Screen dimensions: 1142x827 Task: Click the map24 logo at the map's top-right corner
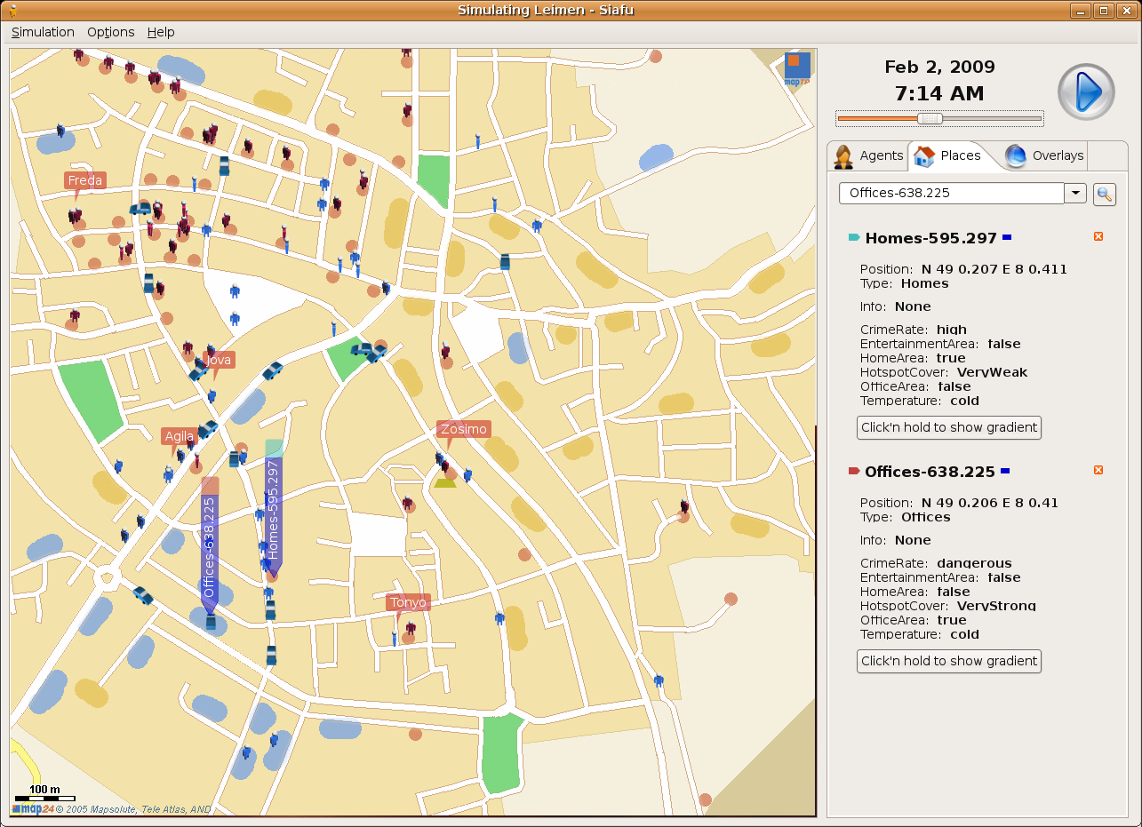click(x=797, y=68)
